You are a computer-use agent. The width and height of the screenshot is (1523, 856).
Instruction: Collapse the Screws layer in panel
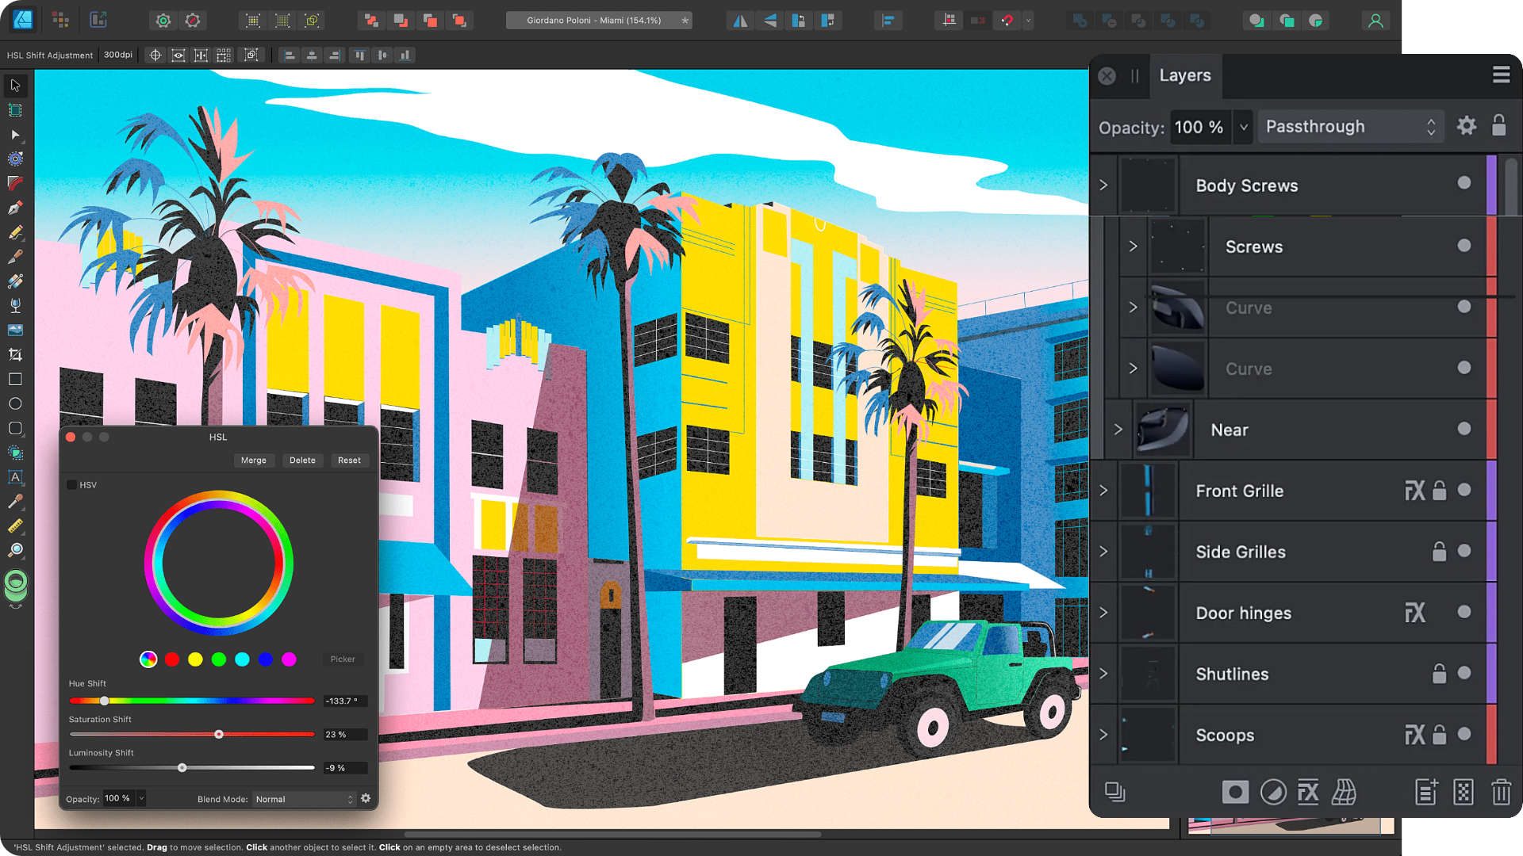click(1133, 246)
